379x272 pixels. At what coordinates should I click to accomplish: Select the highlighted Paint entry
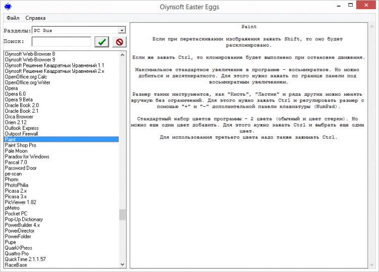point(62,140)
